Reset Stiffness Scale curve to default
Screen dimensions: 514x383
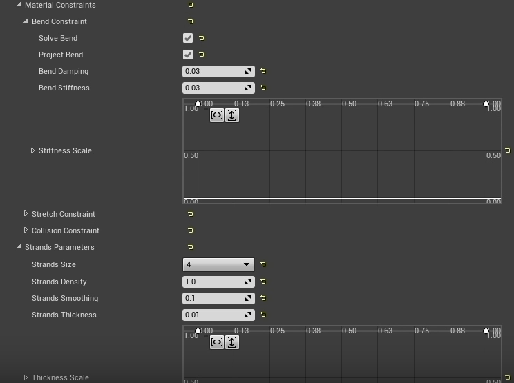(508, 150)
